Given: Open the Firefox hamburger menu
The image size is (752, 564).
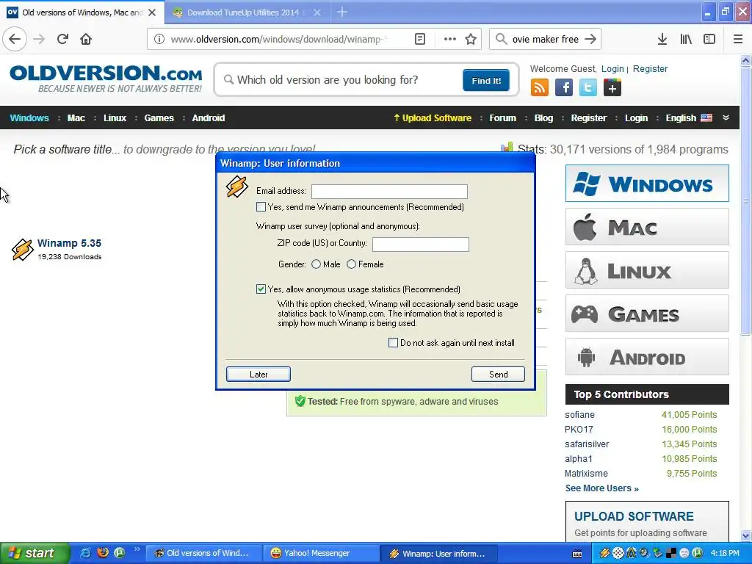Looking at the screenshot, I should [x=738, y=39].
